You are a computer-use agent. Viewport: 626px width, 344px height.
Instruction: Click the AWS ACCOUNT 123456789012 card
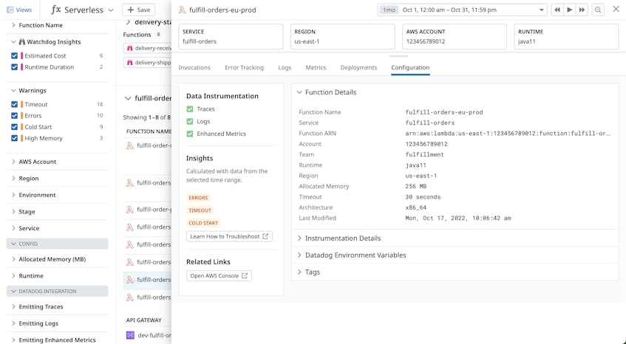[x=455, y=37]
